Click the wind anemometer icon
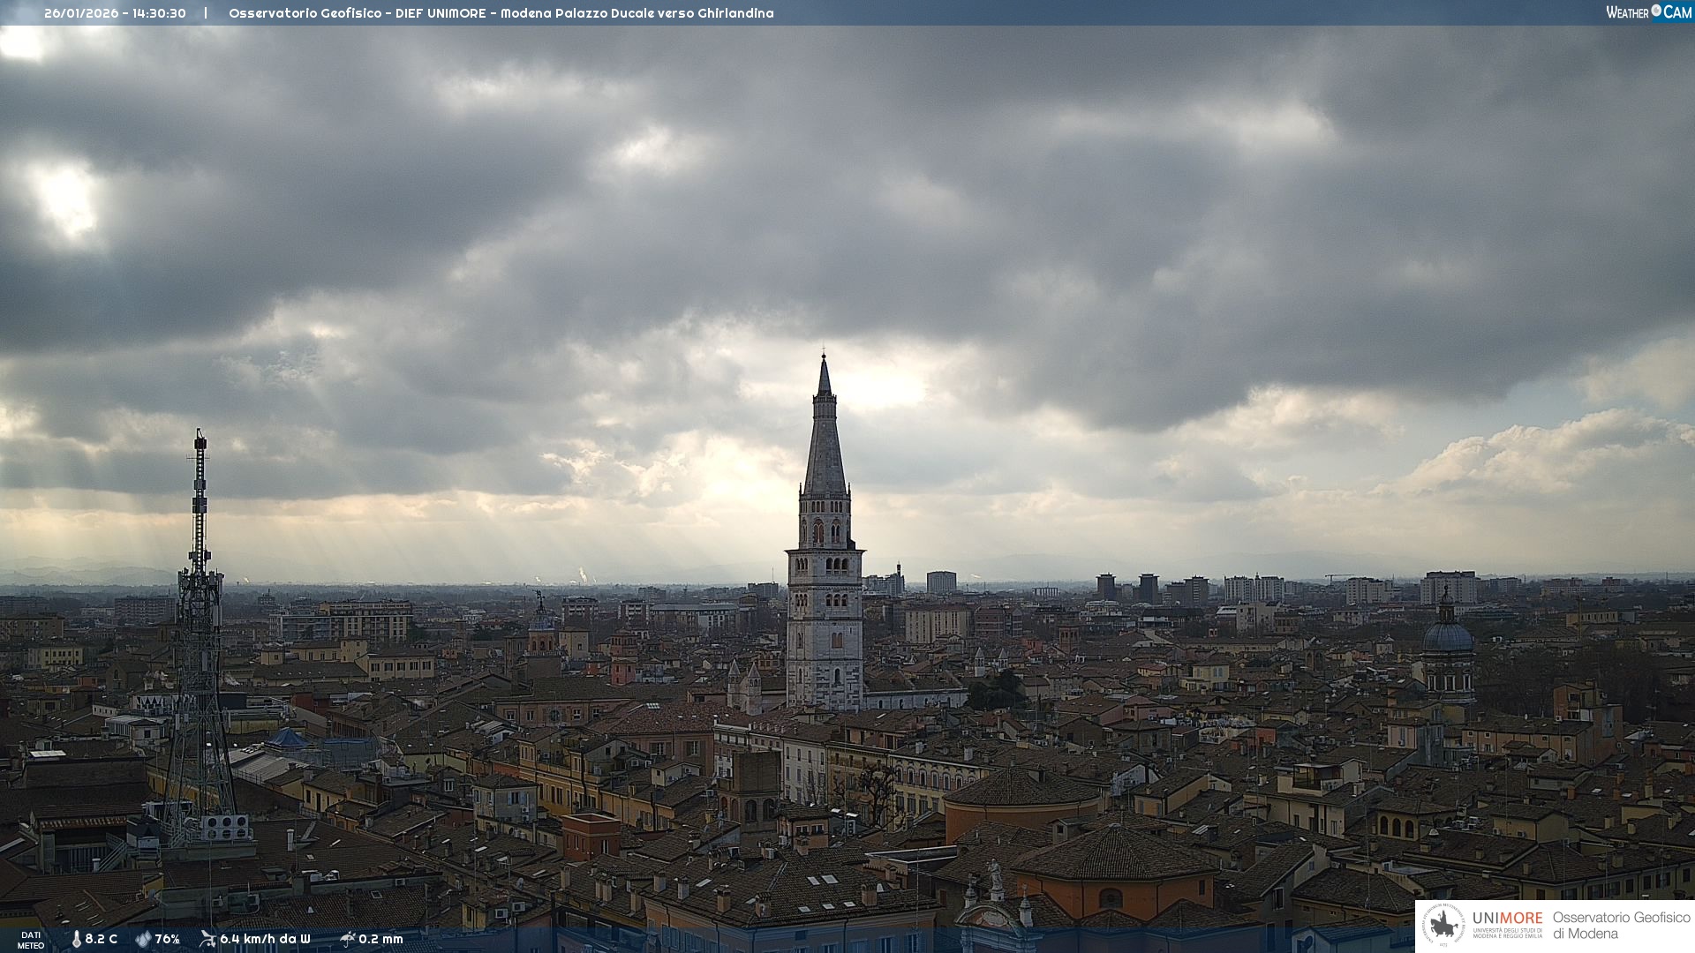The height and width of the screenshot is (953, 1695). [207, 939]
